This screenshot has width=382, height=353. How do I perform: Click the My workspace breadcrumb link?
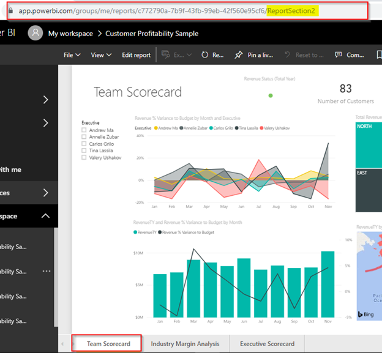[x=70, y=34]
